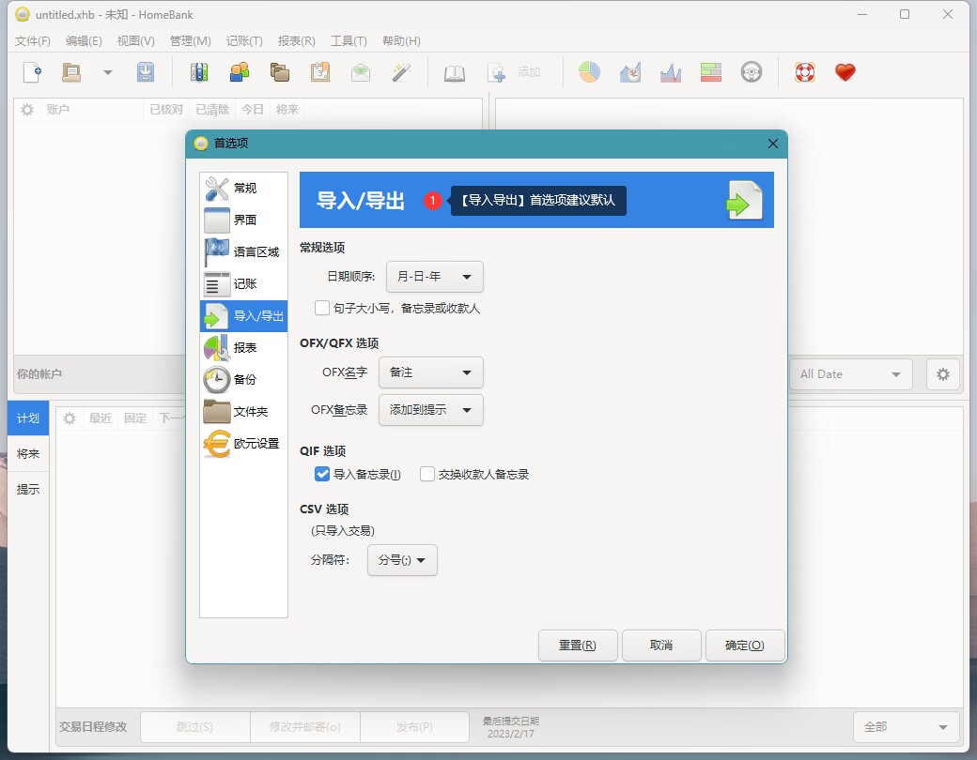Open the categories manager toolbar icon
Screen dimensions: 977x760
coord(280,73)
